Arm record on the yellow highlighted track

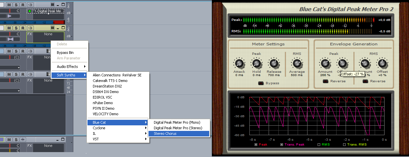23,28
